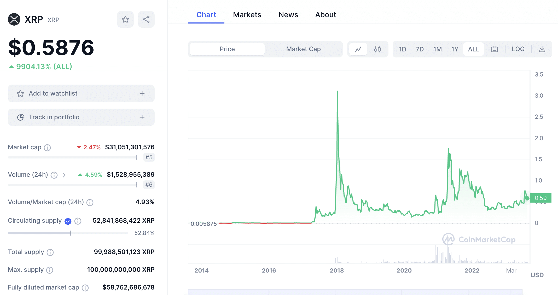The height and width of the screenshot is (295, 558).
Task: Set chart range to 1M
Action: [438, 49]
